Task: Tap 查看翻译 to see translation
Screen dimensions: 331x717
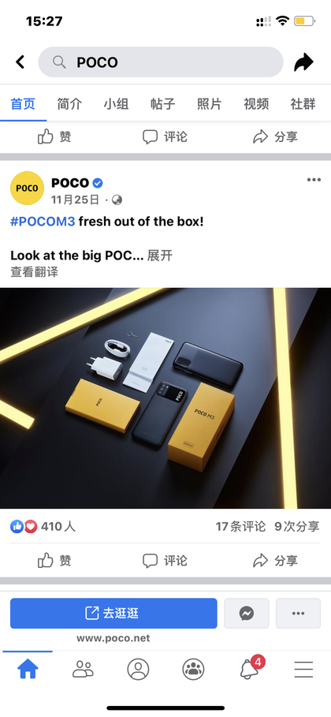Action: [35, 272]
